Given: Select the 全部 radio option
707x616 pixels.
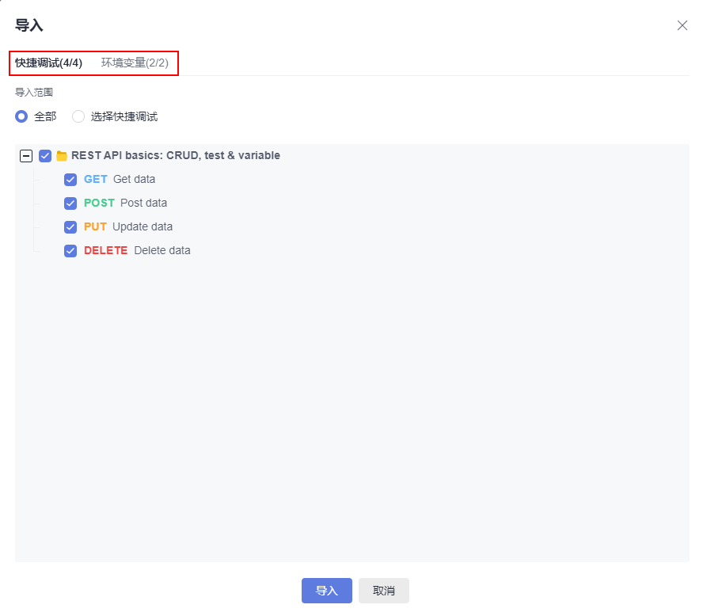Looking at the screenshot, I should pos(21,116).
